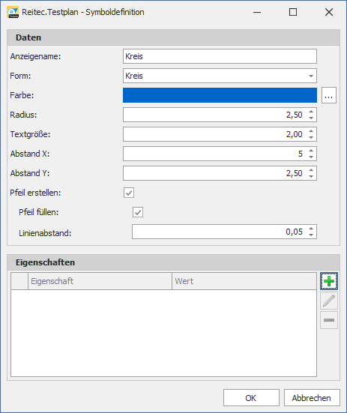Increase Abstand X with the up arrow
347x413 pixels.
[311, 151]
